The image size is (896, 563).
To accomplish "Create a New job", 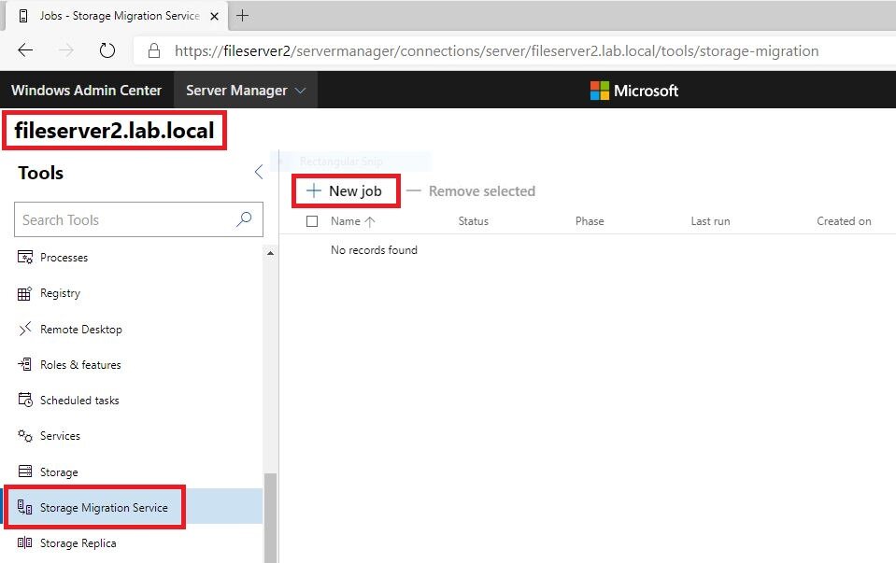I will [345, 190].
